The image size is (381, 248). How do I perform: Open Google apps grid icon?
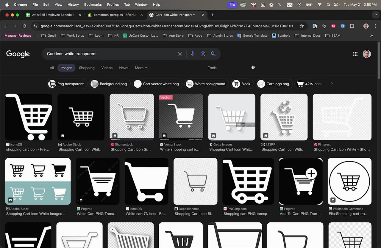pos(355,54)
